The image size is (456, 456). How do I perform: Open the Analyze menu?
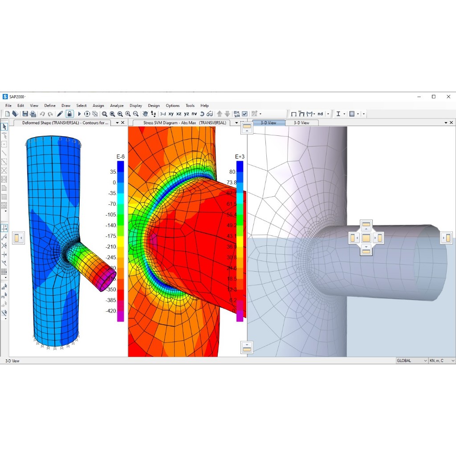(x=117, y=106)
